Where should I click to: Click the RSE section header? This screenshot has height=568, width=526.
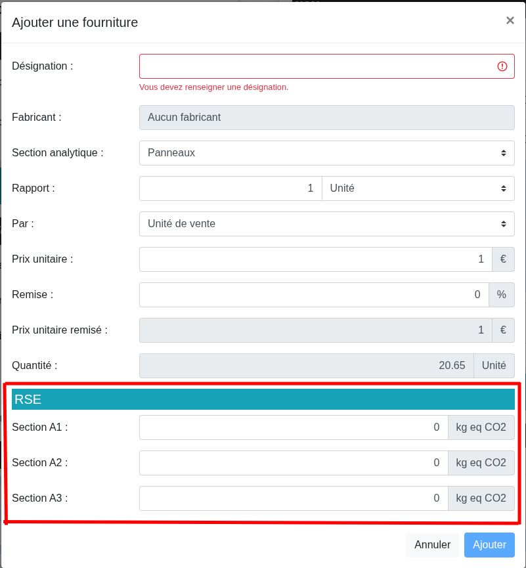pos(263,399)
